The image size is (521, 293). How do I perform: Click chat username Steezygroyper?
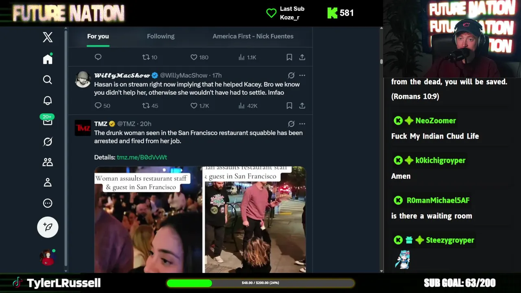click(450, 240)
